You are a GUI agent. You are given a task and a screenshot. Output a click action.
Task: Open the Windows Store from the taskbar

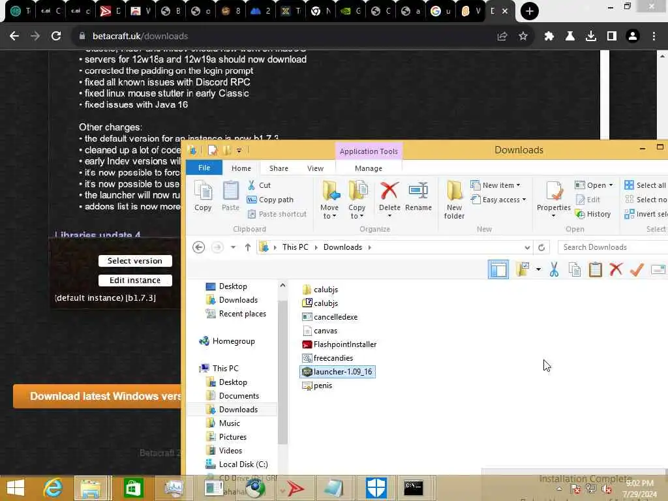(x=133, y=488)
